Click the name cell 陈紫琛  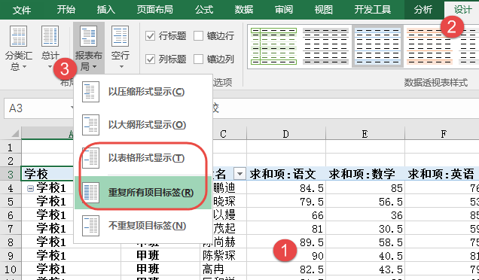(224, 256)
